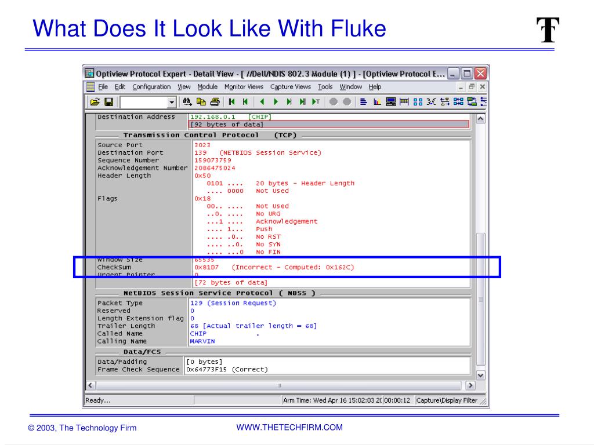
Task: Click the green-yellow transfer windows icon
Action: [472, 102]
